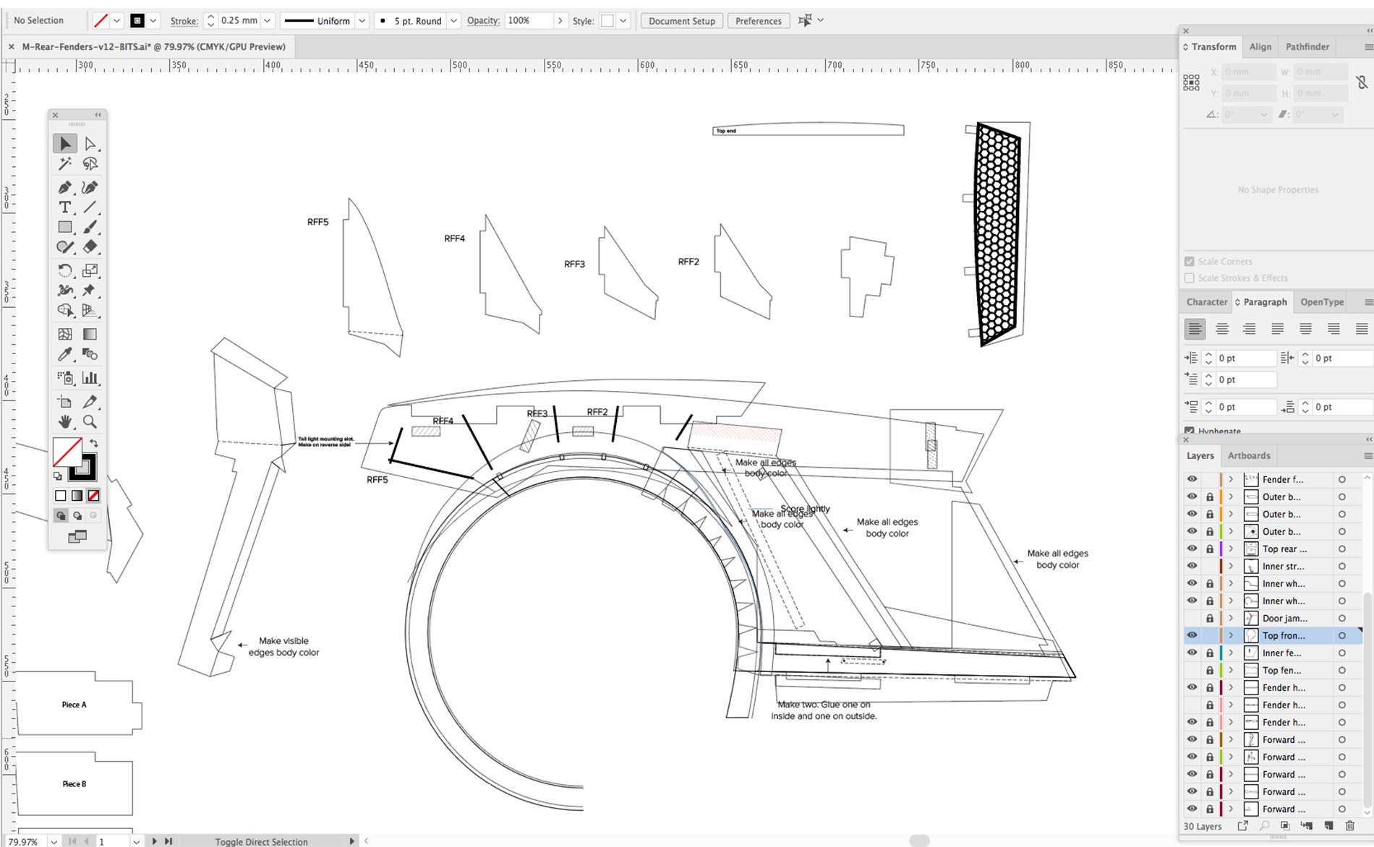Select the Gradient tool
This screenshot has width=1374, height=847.
[90, 334]
